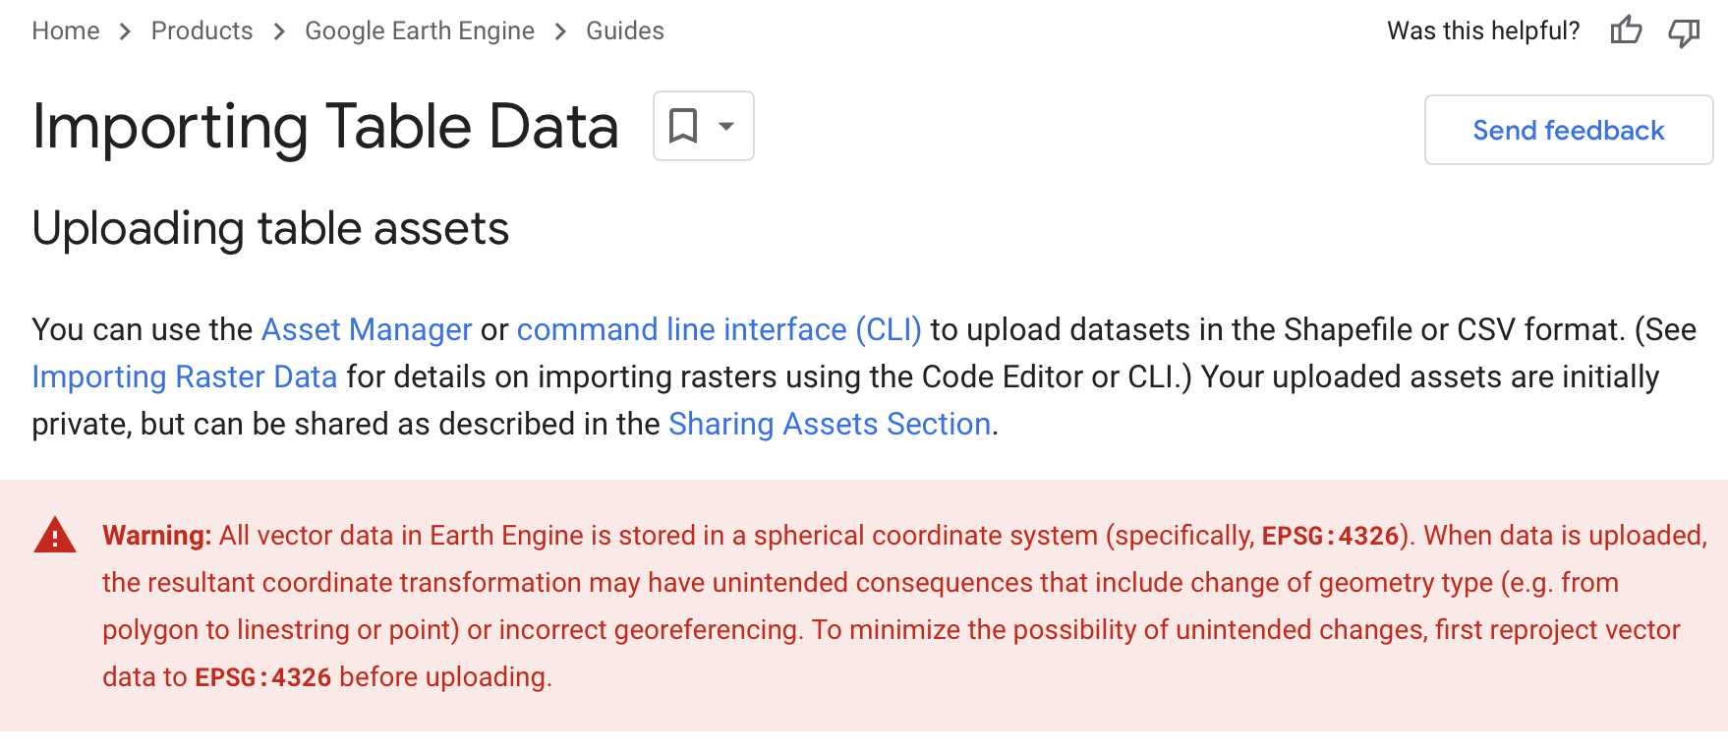Open the Products breadcrumb
The height and width of the screenshot is (753, 1728).
pos(202,31)
